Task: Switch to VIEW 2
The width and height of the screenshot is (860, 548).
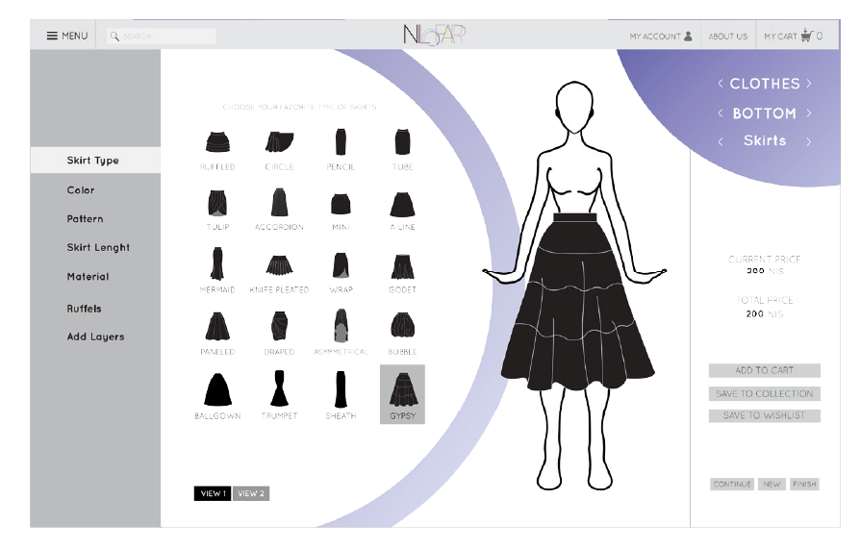Action: tap(251, 493)
